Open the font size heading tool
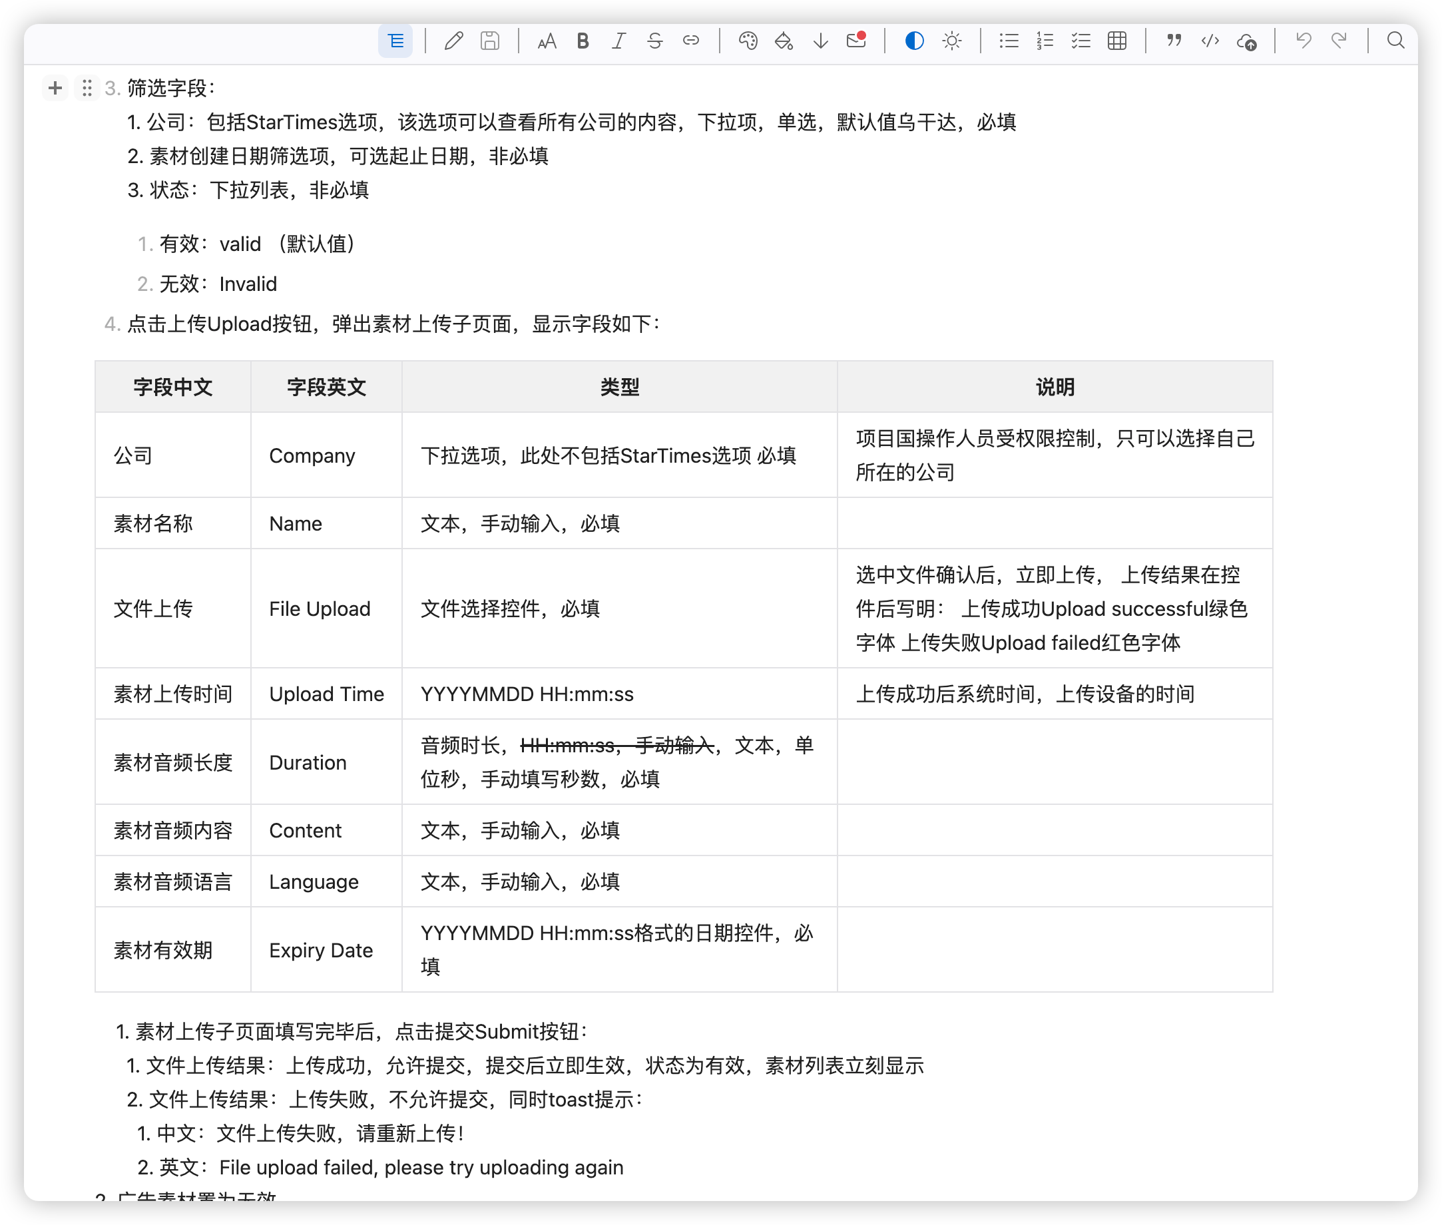1442x1225 pixels. coord(547,41)
